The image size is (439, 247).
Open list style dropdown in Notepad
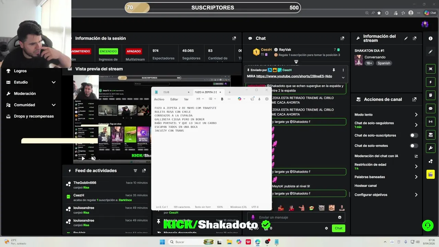213,99
